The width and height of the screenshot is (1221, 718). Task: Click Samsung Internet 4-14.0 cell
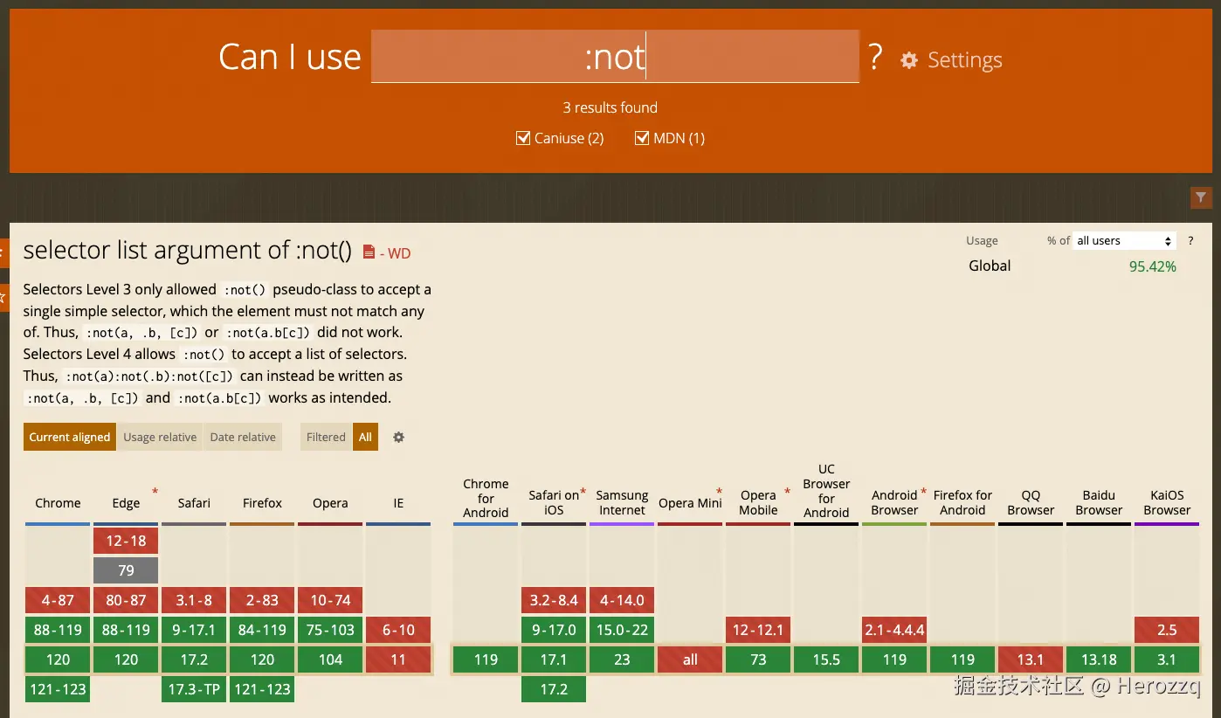[622, 600]
